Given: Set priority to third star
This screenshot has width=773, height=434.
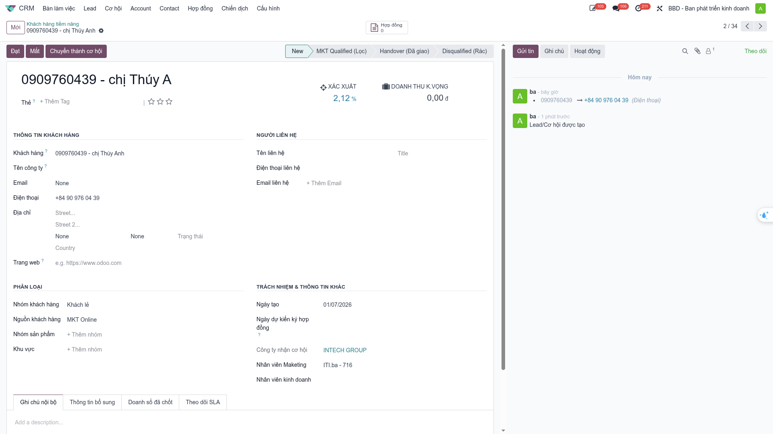Looking at the screenshot, I should [x=169, y=101].
